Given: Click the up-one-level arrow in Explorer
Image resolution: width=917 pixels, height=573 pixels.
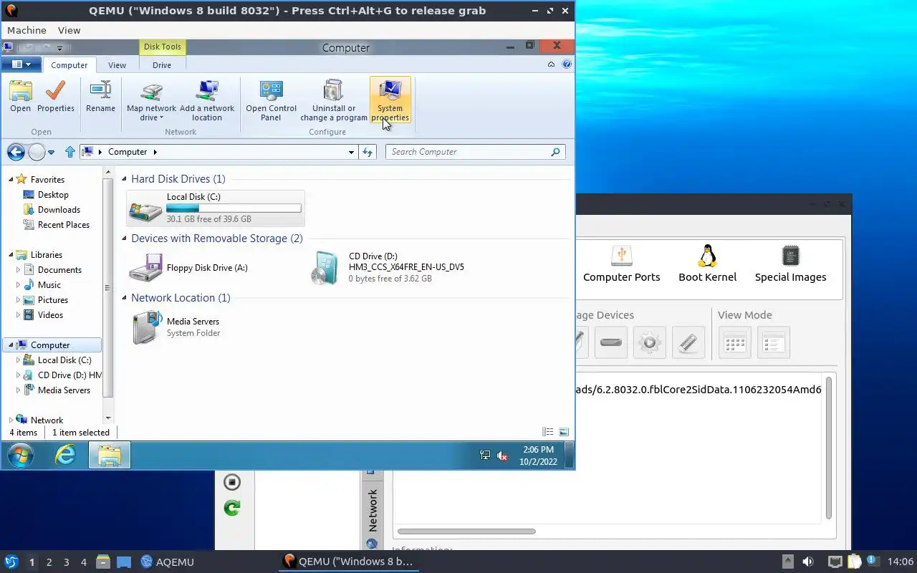Looking at the screenshot, I should pyautogui.click(x=69, y=152).
